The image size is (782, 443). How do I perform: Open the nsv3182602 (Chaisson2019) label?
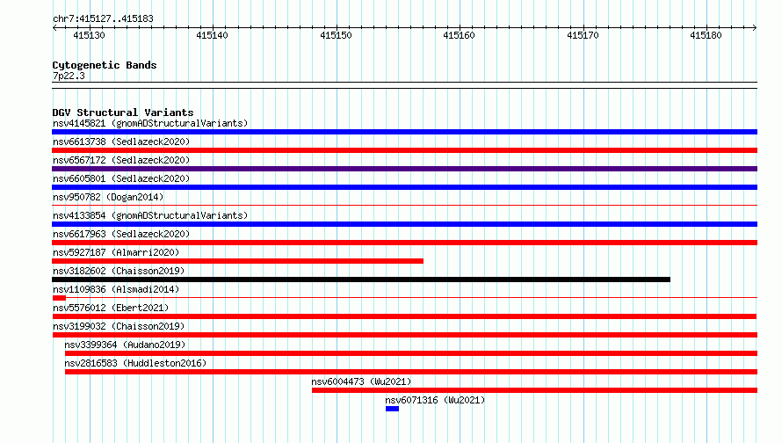pyautogui.click(x=119, y=271)
